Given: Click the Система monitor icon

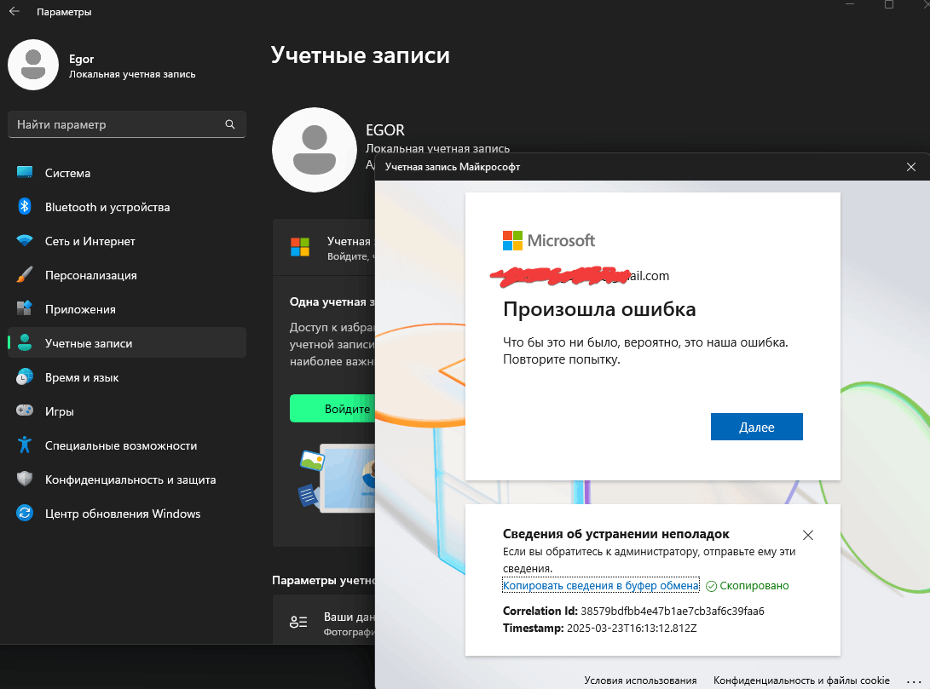Looking at the screenshot, I should pos(25,172).
